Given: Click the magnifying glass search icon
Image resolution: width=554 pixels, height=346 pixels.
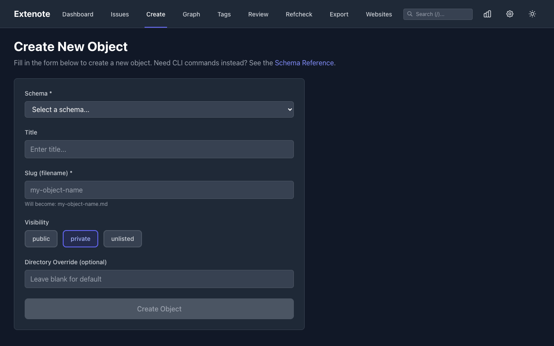Looking at the screenshot, I should click(x=410, y=14).
